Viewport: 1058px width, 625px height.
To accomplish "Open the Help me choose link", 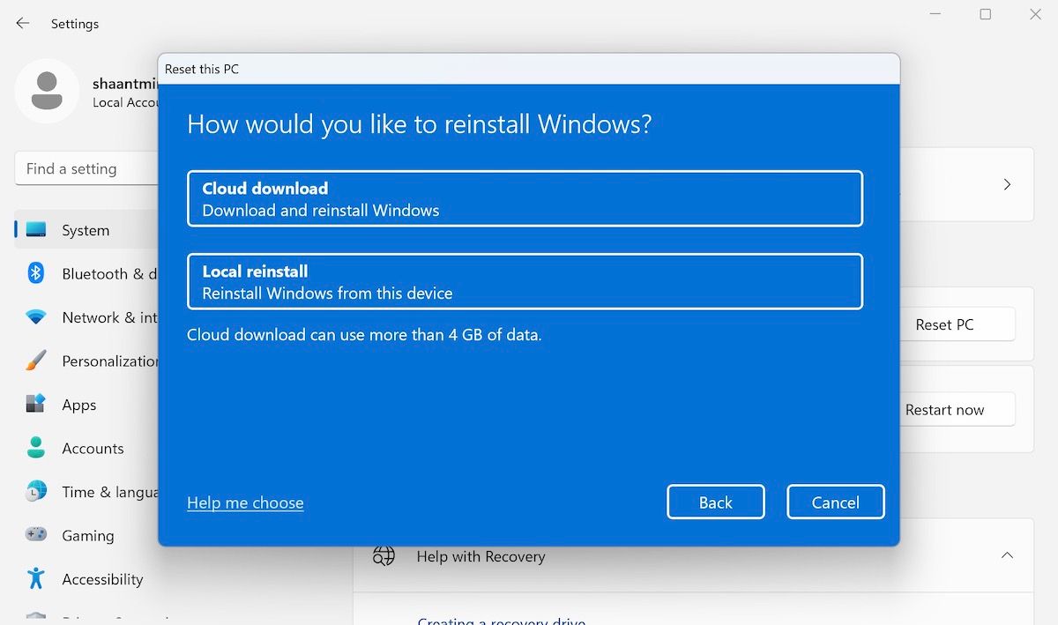I will pyautogui.click(x=244, y=502).
